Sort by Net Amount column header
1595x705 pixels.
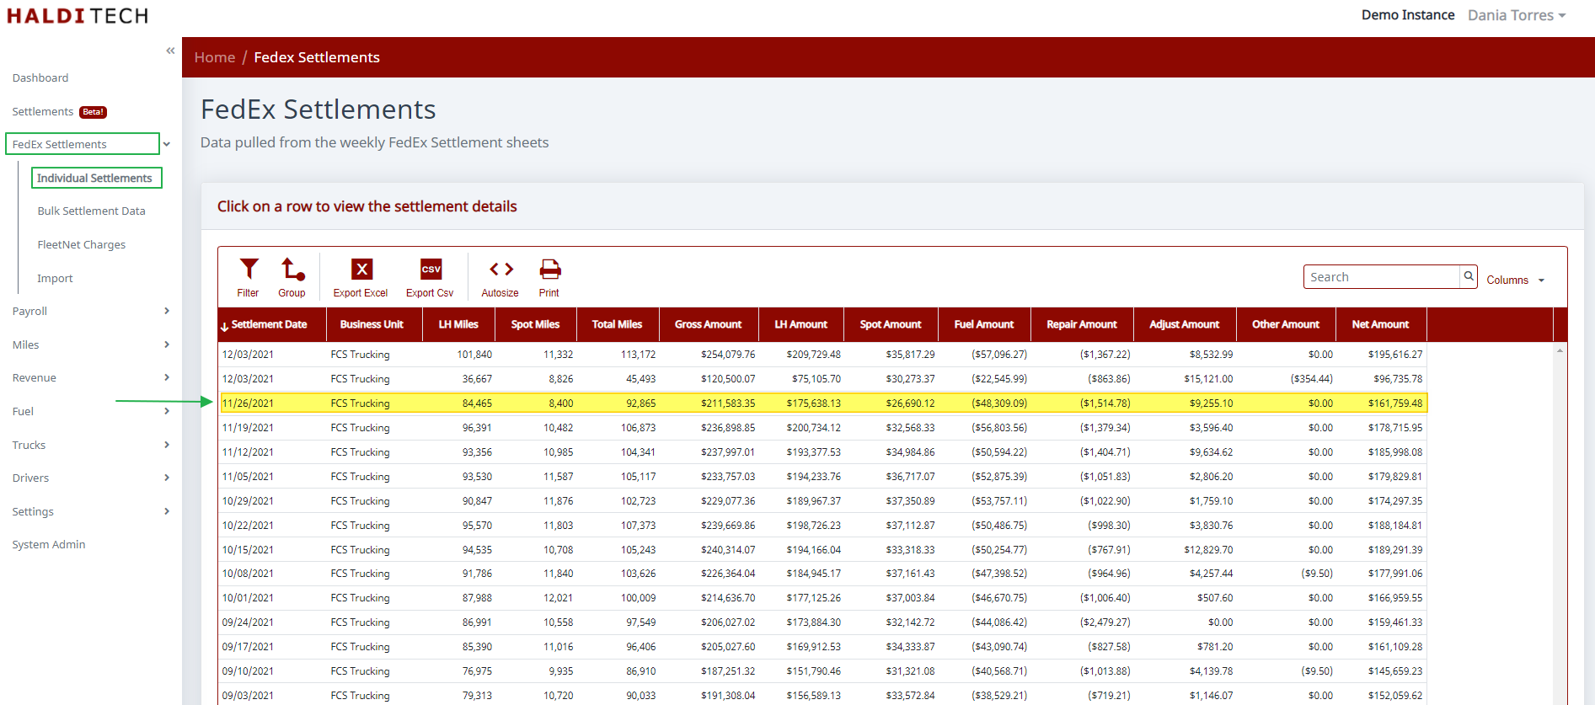click(1380, 324)
